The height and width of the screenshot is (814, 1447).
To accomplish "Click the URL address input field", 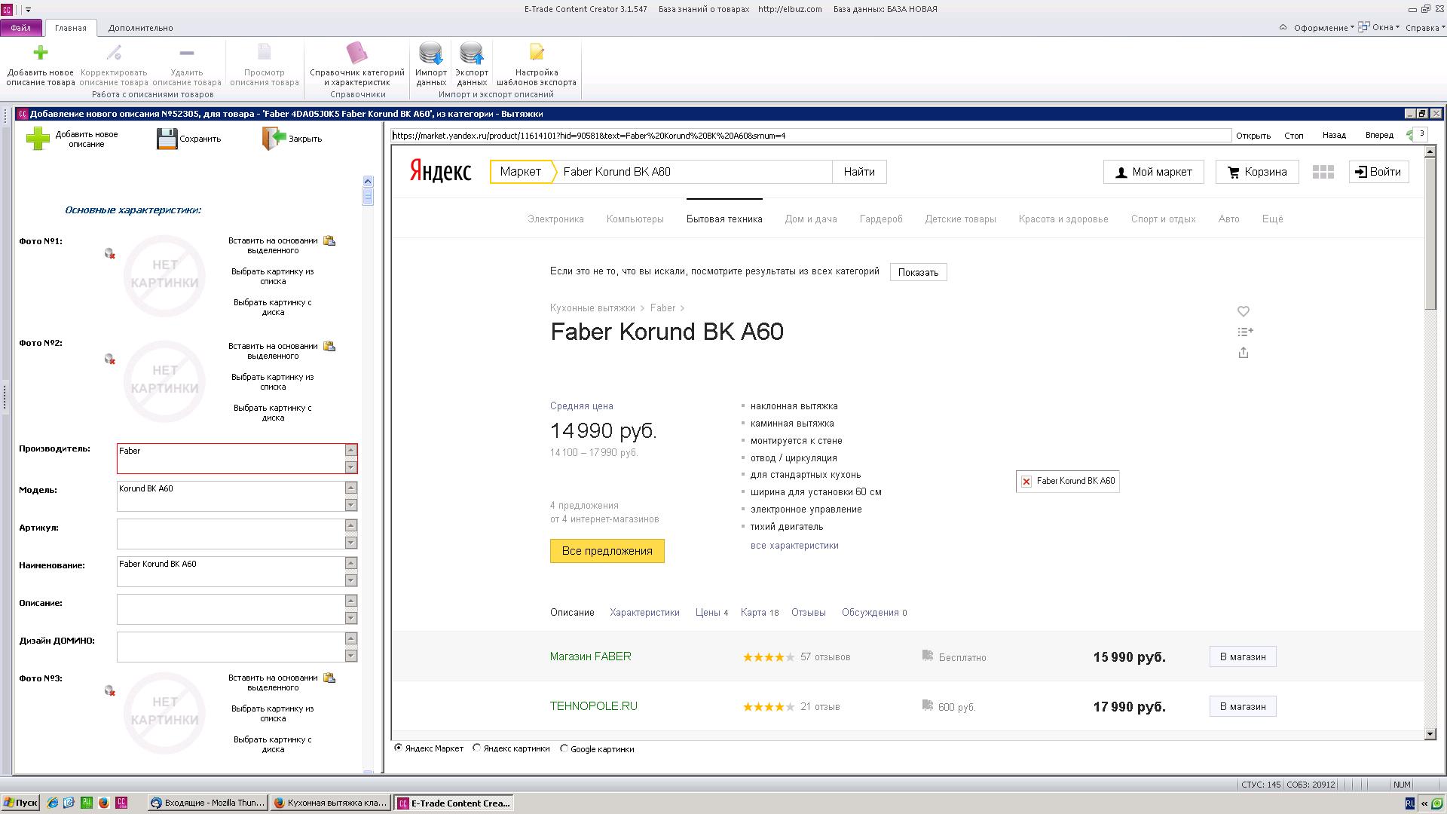I will pos(811,136).
